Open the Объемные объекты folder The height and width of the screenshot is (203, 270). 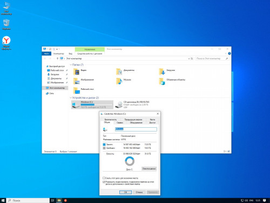click(x=172, y=81)
